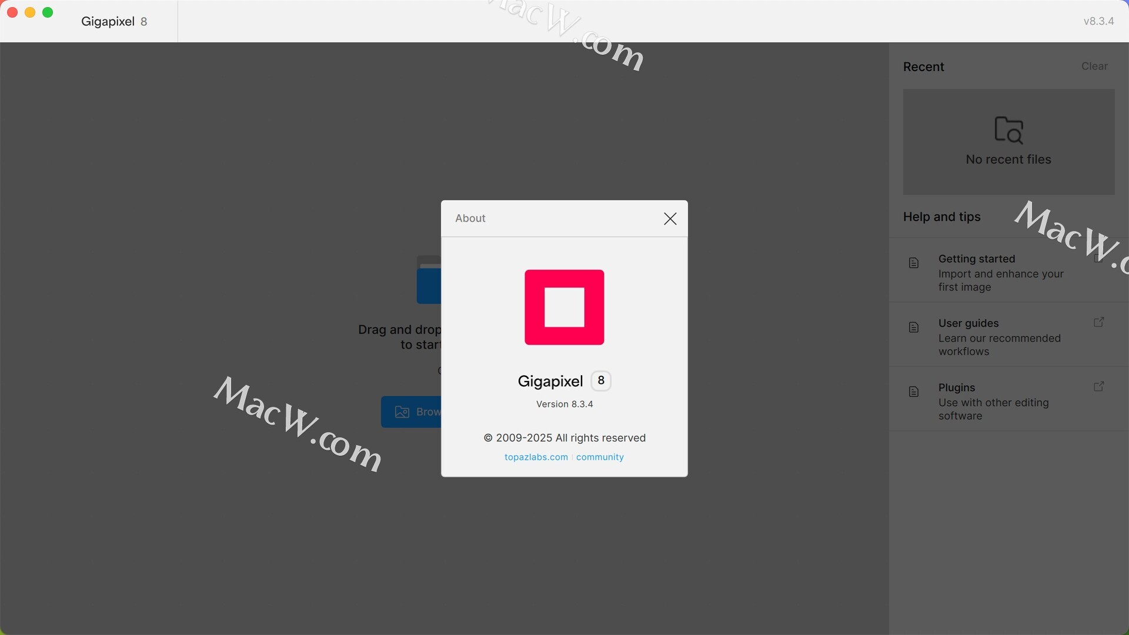1129x635 pixels.
Task: Click the No recent files folder icon
Action: coord(1008,130)
